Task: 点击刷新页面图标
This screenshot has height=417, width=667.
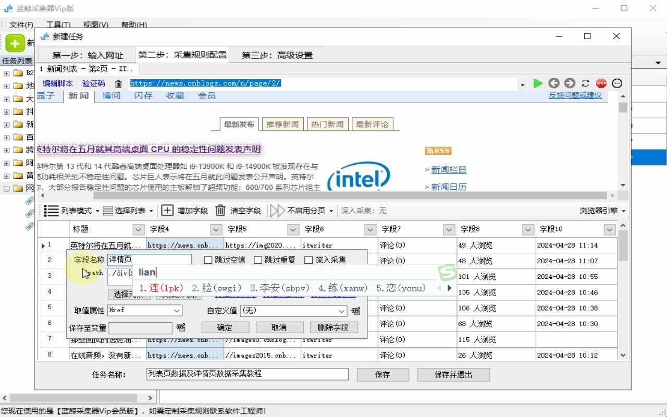Action: pos(585,83)
